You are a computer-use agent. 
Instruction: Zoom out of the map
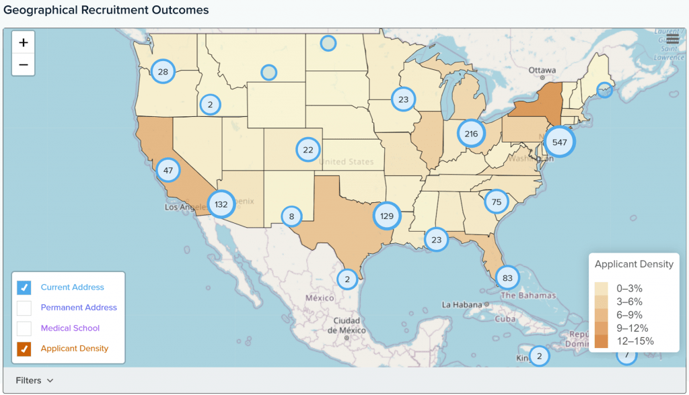[24, 64]
